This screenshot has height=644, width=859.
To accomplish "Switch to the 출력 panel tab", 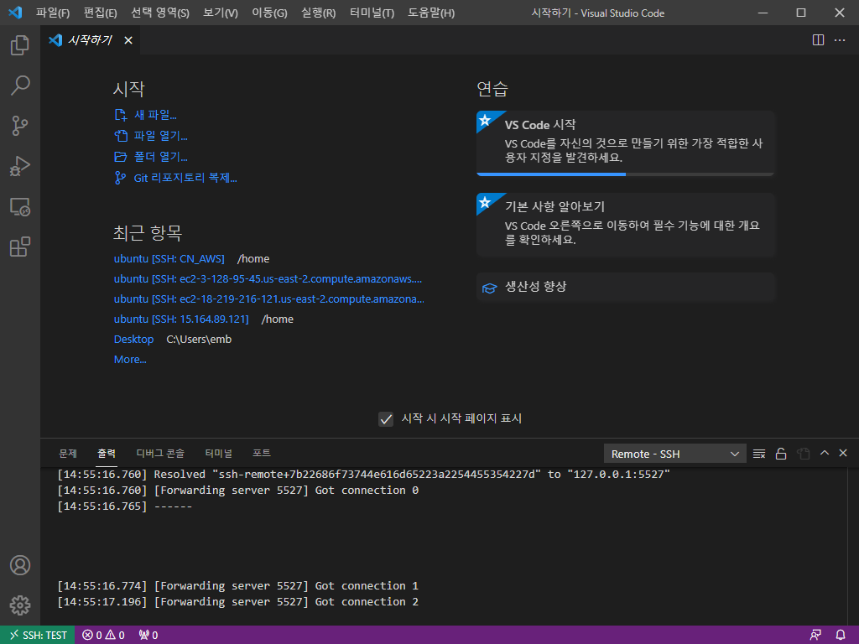I will [107, 454].
